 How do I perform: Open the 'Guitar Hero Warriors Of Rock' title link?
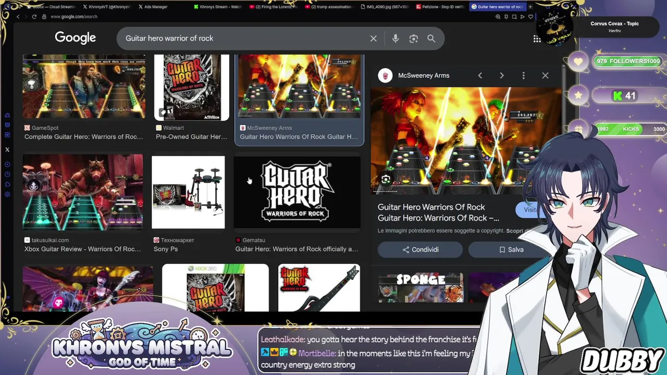pyautogui.click(x=438, y=213)
